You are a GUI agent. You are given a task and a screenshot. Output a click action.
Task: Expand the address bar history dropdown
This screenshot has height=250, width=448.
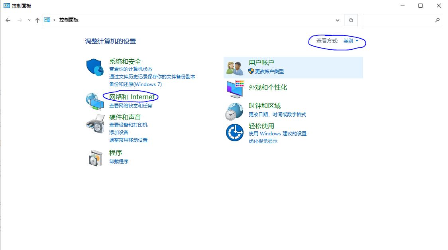pyautogui.click(x=338, y=20)
